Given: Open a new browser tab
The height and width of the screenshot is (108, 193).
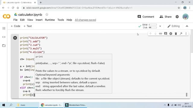Looking at the screenshot, I should 41,2.
